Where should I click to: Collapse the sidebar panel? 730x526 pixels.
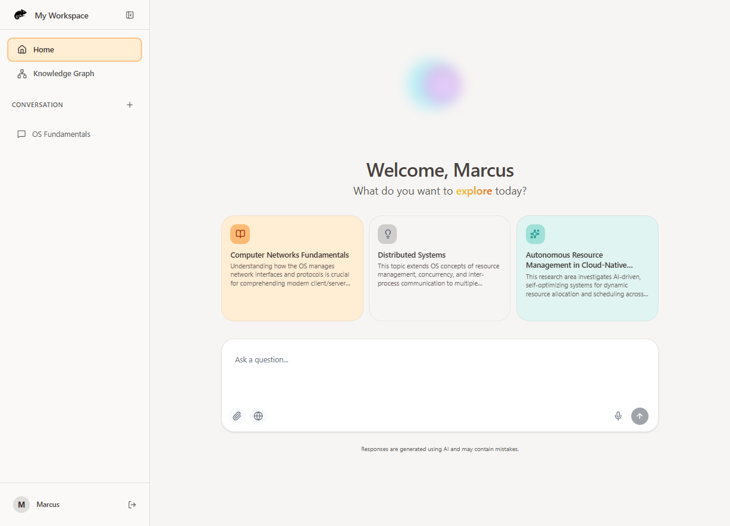pyautogui.click(x=130, y=15)
